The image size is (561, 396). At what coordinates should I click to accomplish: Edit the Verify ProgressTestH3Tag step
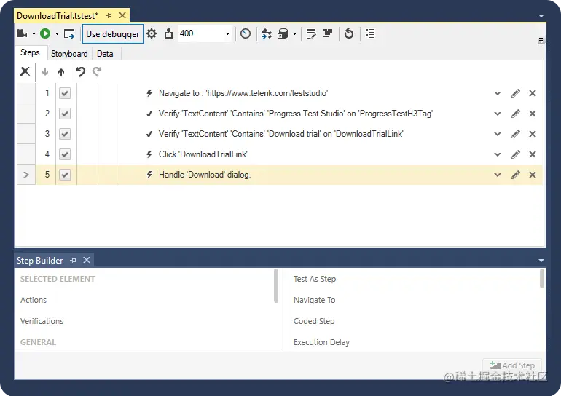point(516,114)
